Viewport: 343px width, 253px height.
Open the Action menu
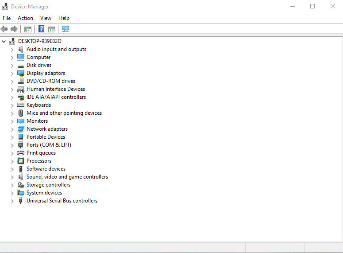[x=25, y=18]
